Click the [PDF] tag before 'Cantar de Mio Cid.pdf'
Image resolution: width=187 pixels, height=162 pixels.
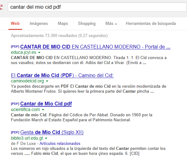pos(15,104)
